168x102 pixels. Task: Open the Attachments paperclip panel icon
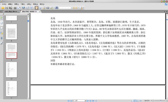point(2,38)
